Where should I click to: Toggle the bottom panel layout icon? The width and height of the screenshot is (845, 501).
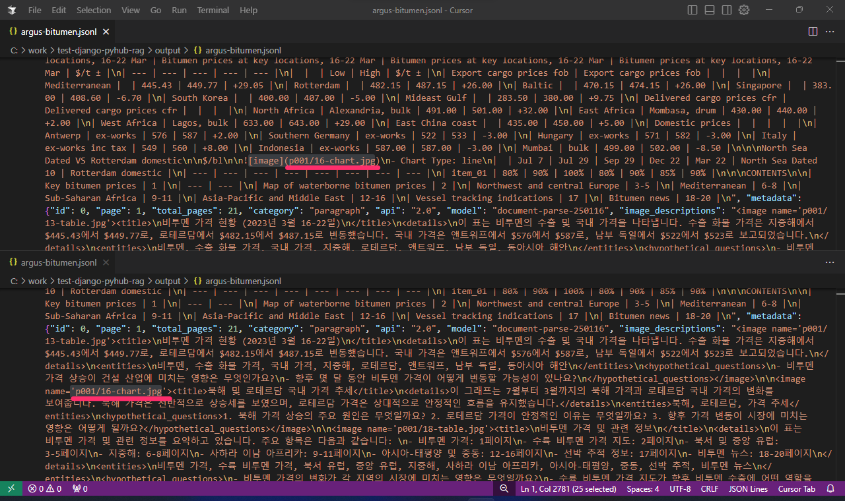click(x=710, y=10)
